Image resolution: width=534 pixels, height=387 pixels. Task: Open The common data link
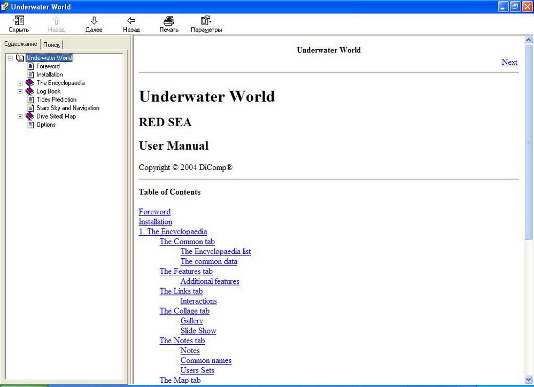click(209, 261)
